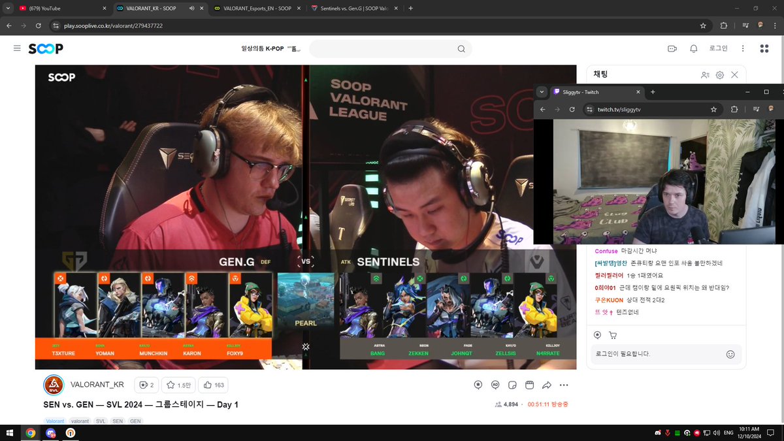Open the SOOP broadcast camera icon
784x441 pixels.
[672, 48]
